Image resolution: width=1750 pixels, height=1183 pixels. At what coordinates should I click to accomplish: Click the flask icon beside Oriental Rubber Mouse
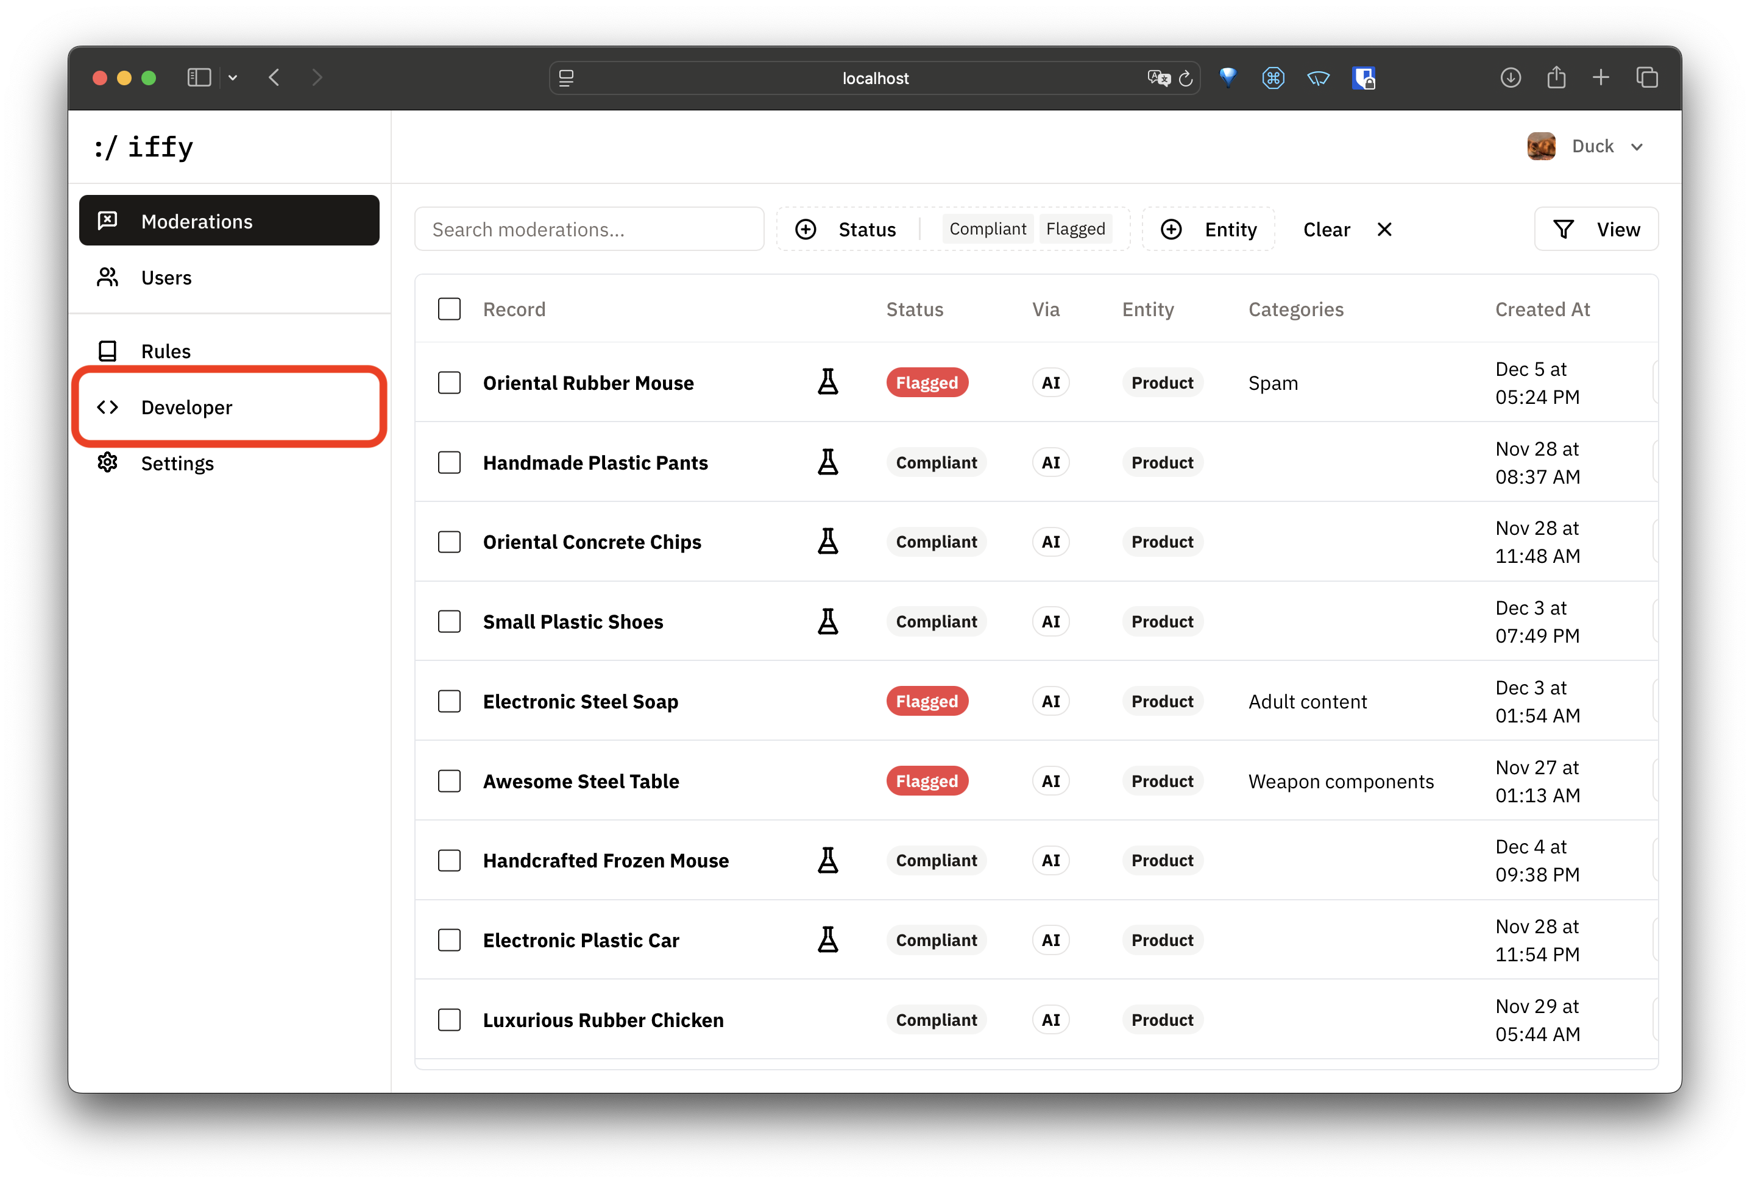pyautogui.click(x=828, y=382)
